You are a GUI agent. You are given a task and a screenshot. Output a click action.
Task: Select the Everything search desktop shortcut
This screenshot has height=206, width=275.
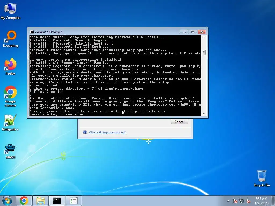[x=10, y=39]
